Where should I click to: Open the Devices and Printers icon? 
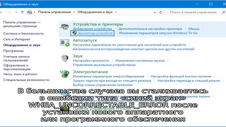click(x=64, y=27)
